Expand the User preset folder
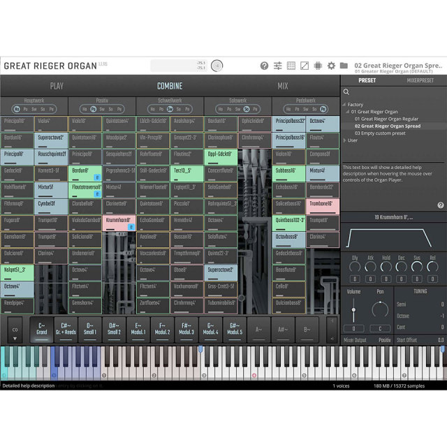This screenshot has height=447, width=447. pyautogui.click(x=344, y=140)
